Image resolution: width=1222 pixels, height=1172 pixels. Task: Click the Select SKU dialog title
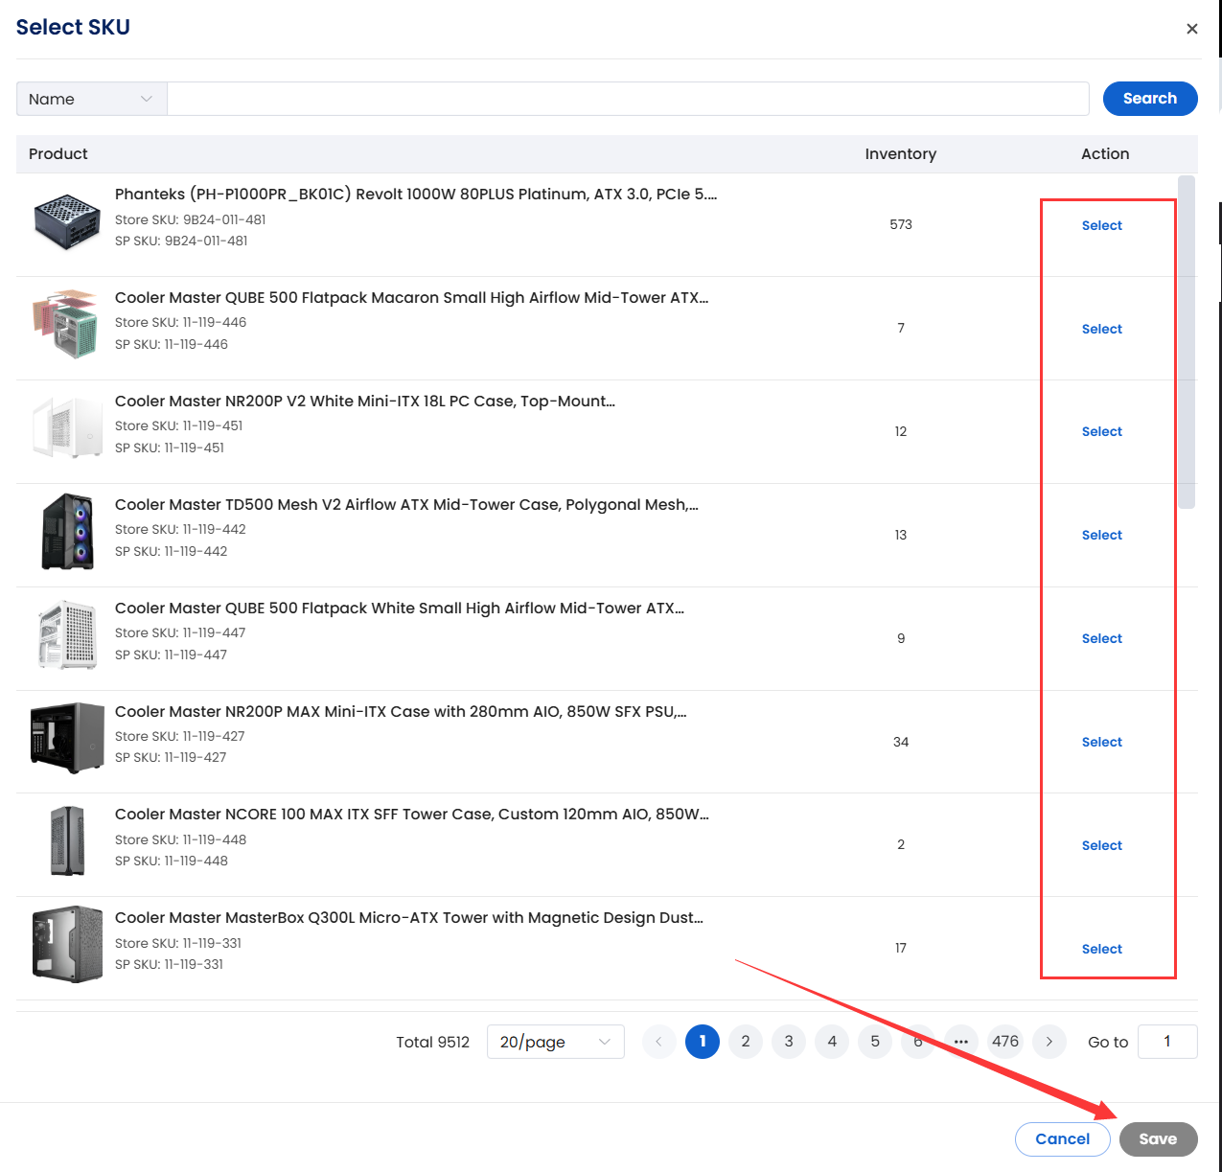click(x=73, y=27)
